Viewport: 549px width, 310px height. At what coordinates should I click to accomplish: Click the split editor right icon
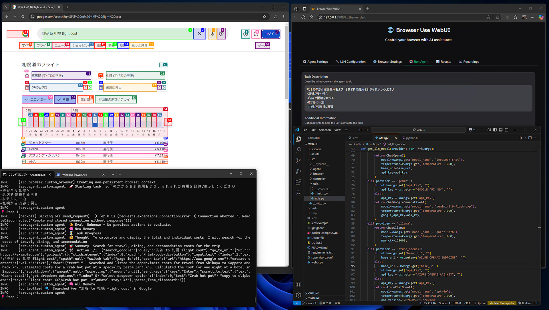point(530,138)
